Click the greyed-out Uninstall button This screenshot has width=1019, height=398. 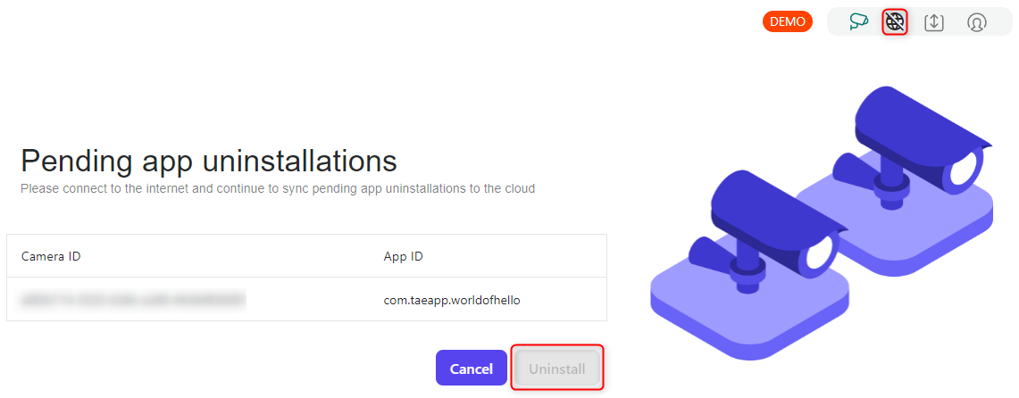(557, 369)
